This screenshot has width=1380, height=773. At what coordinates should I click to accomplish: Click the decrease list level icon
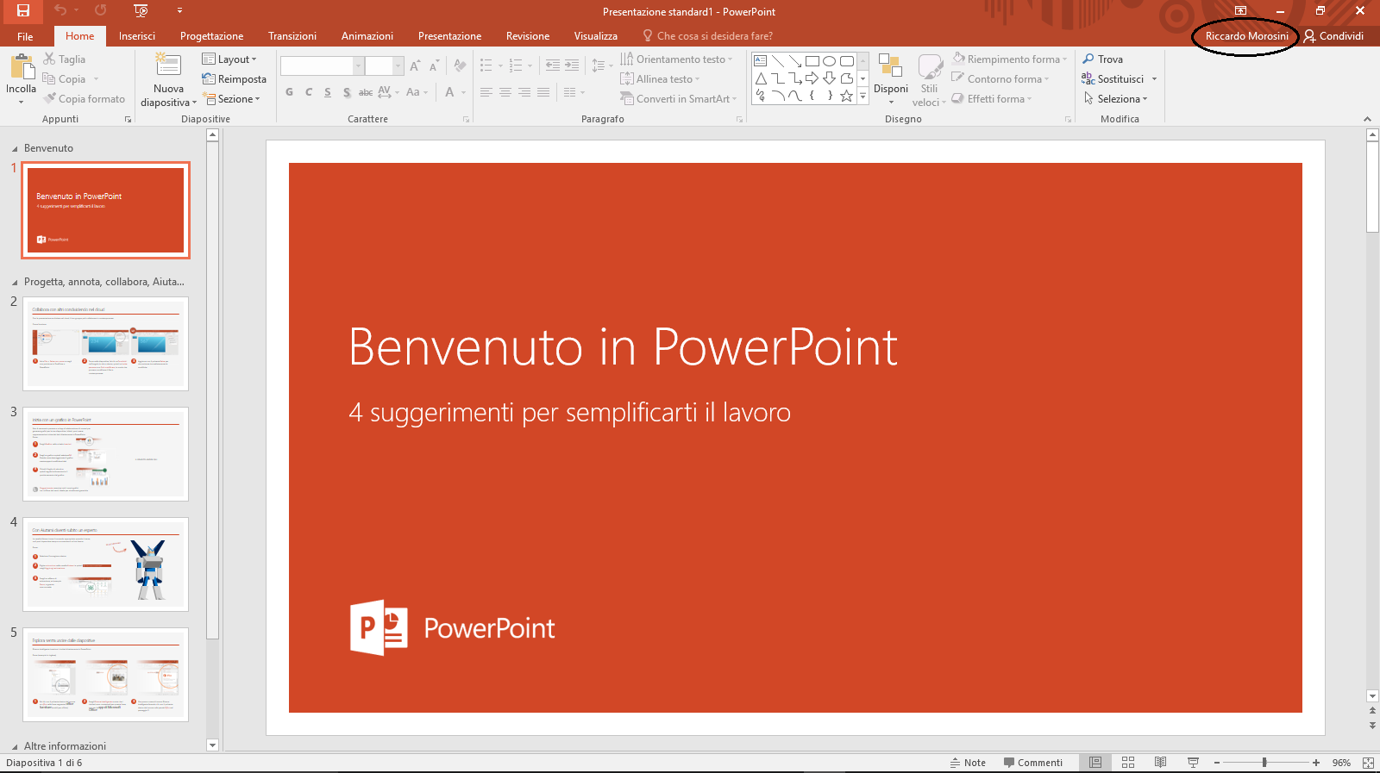point(553,65)
